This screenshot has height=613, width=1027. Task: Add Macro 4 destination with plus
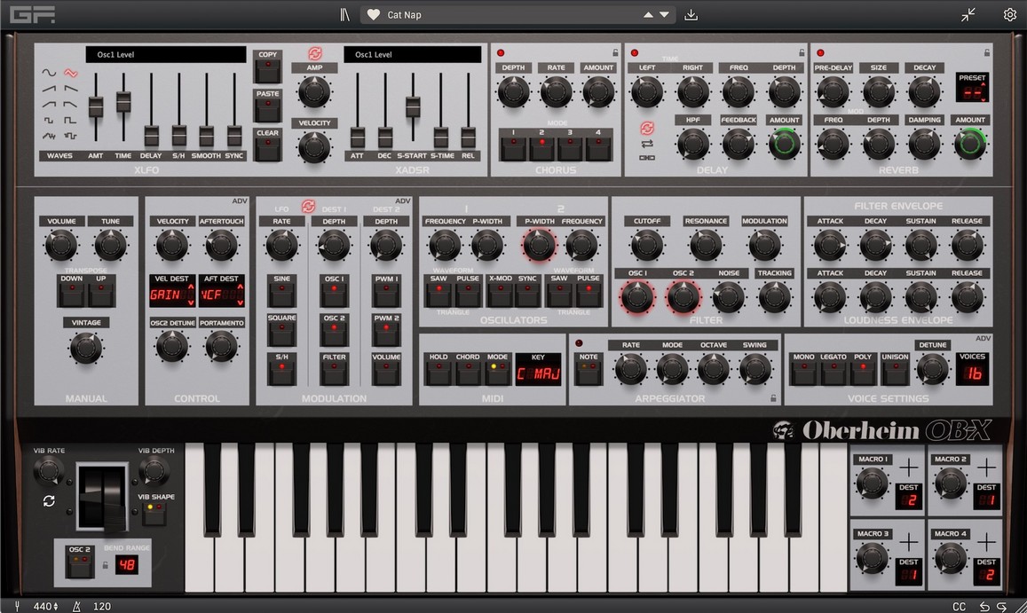986,542
